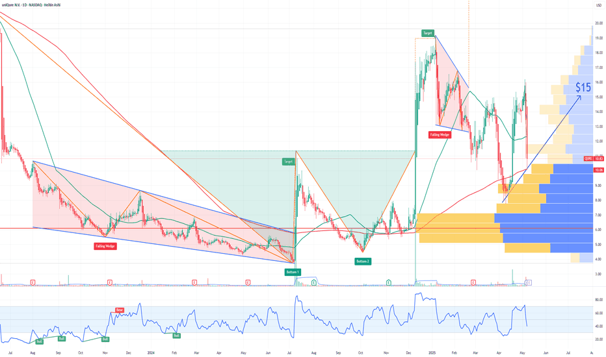
Task: Select the Target label on the July 2024 spike
Action: pos(288,162)
